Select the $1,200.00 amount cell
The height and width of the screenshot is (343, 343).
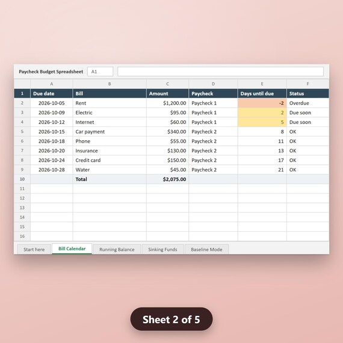coord(167,103)
